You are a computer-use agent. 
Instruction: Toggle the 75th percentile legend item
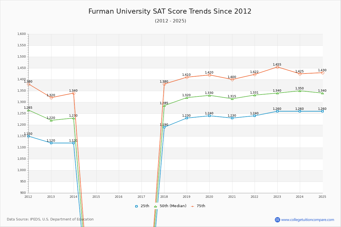coord(198,206)
